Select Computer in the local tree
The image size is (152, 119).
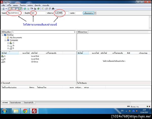(14, 40)
